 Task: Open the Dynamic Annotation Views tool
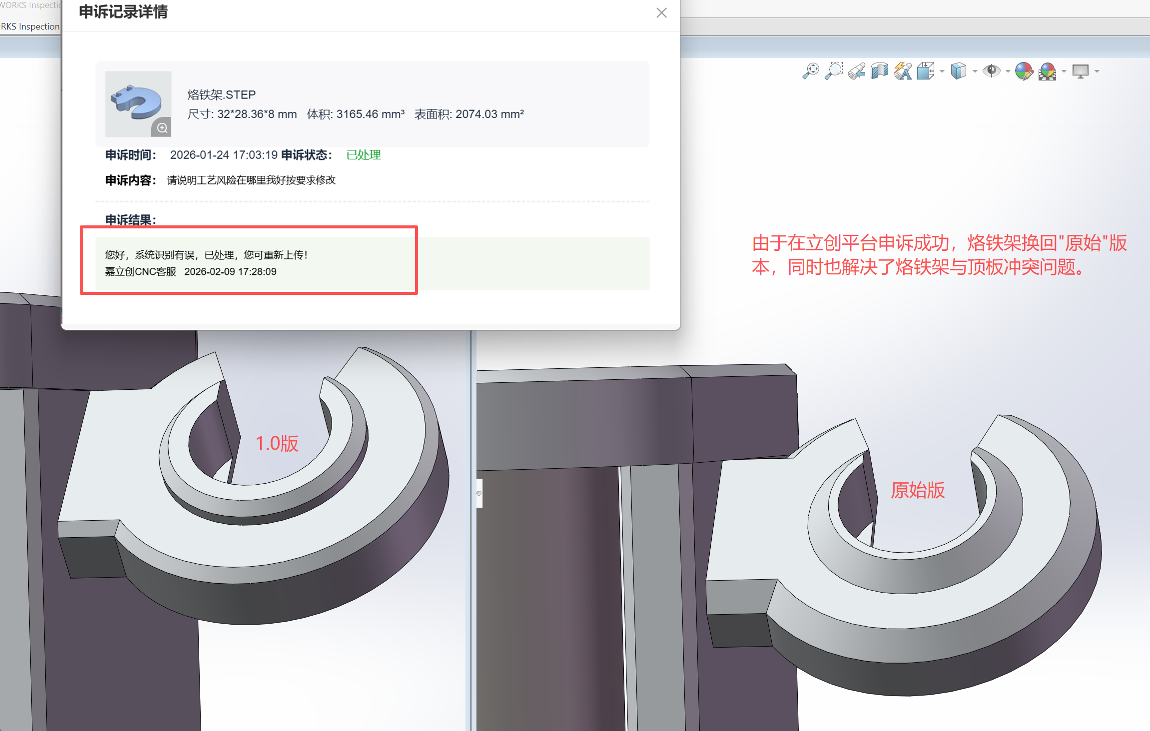click(x=903, y=71)
